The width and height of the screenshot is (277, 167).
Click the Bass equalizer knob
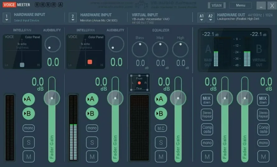(140, 49)
